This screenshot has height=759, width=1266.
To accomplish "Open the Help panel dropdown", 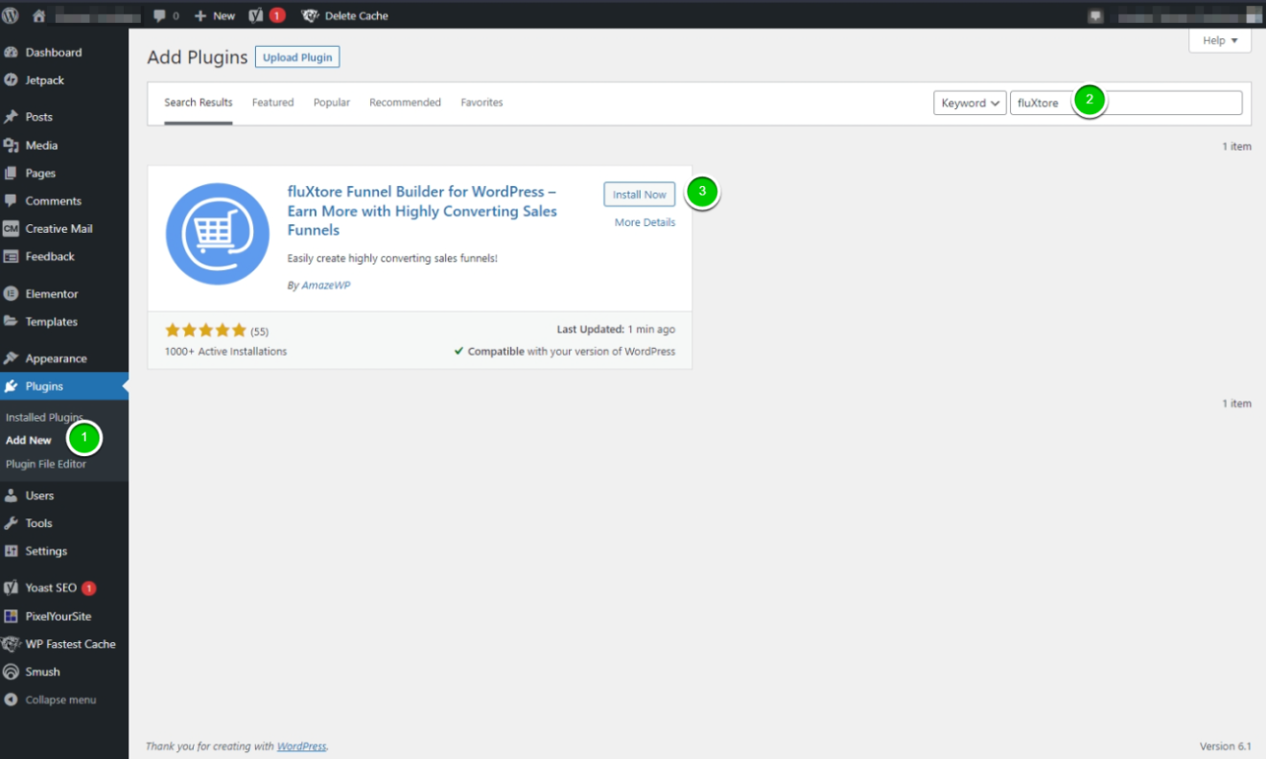I will pos(1218,40).
